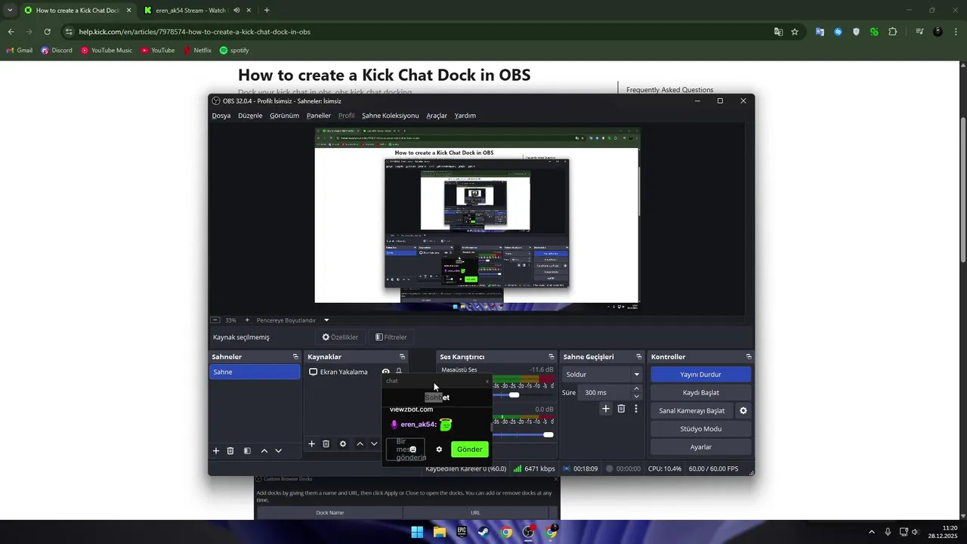Move scene down in Sahneler panel

tap(278, 451)
